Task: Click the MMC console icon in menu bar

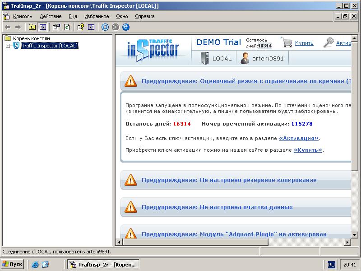Action: pos(6,16)
